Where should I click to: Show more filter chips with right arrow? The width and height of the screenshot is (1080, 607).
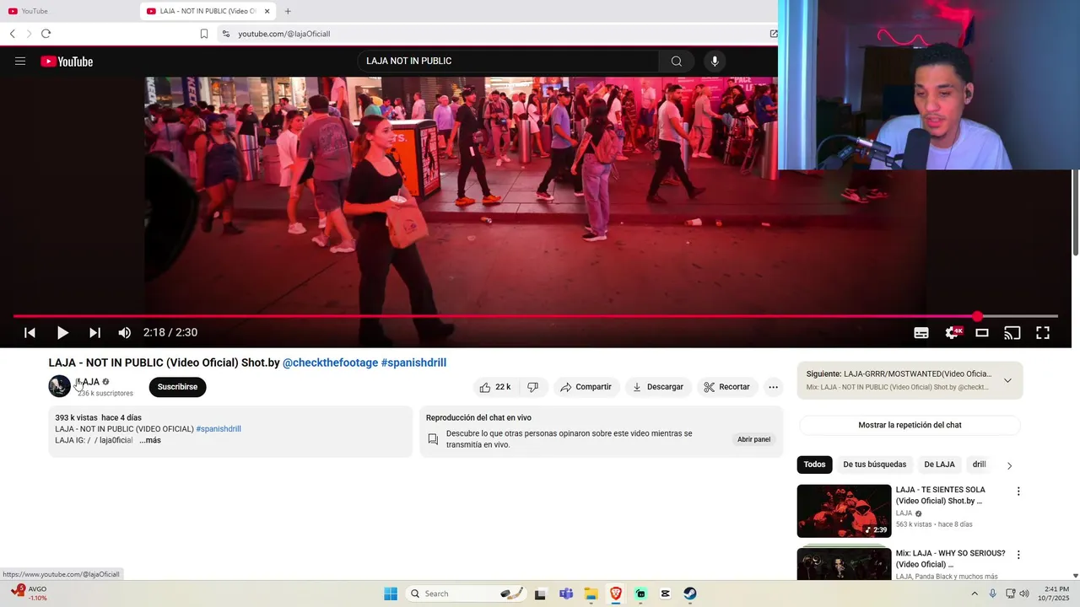[x=1009, y=465]
